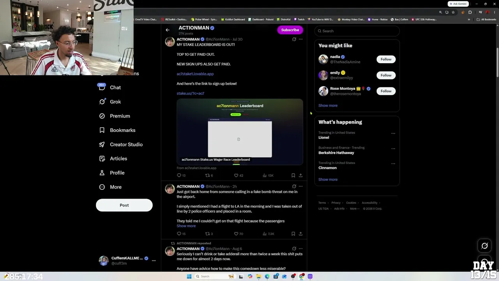The image size is (499, 281).
Task: Click Show more under You might like
Action: click(328, 105)
